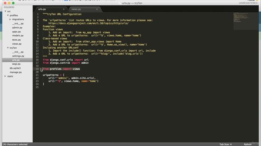Close the urls.py tab
This screenshot has height=146, width=261.
click(64, 9)
